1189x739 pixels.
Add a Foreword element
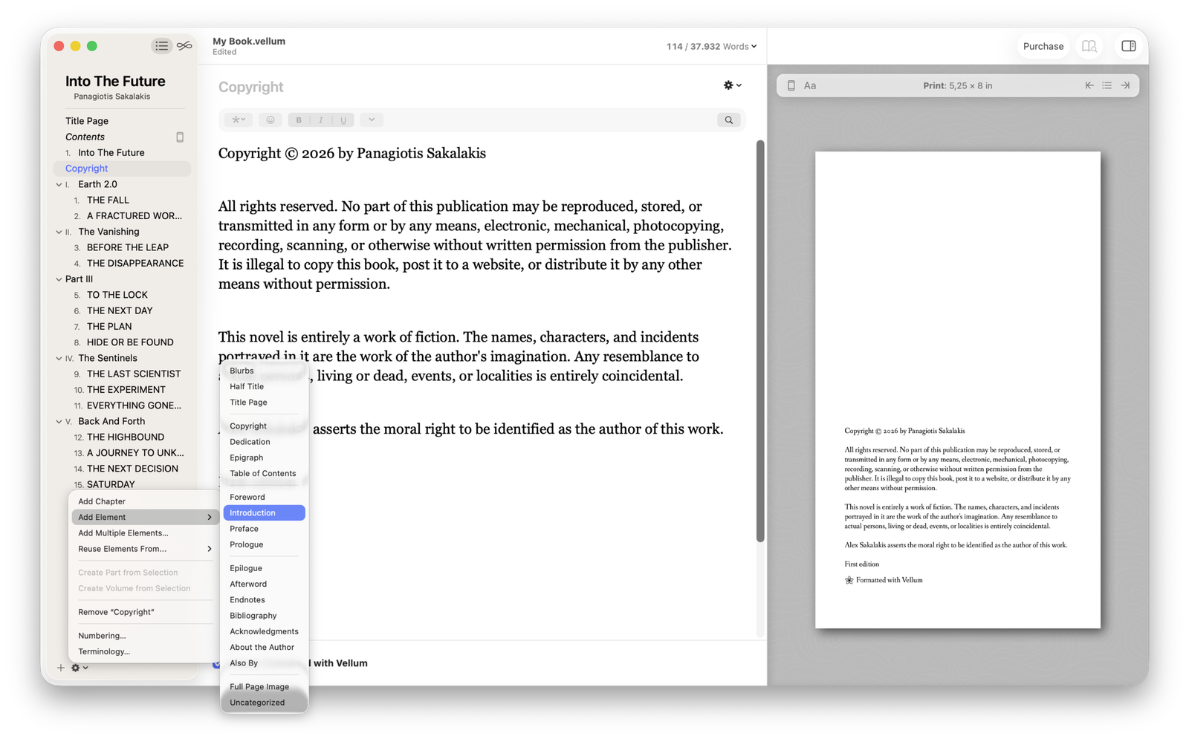(x=264, y=497)
